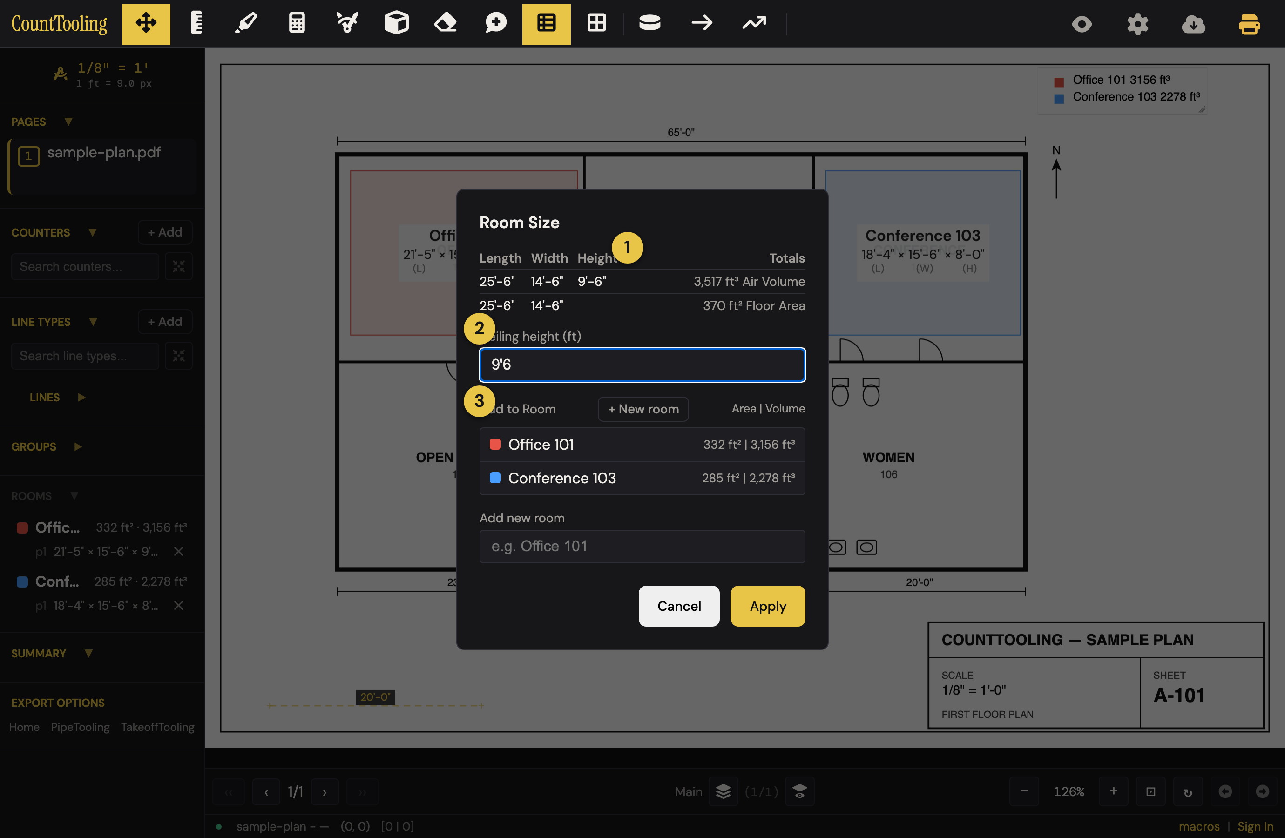
Task: Select the add comment tool
Action: 496,24
